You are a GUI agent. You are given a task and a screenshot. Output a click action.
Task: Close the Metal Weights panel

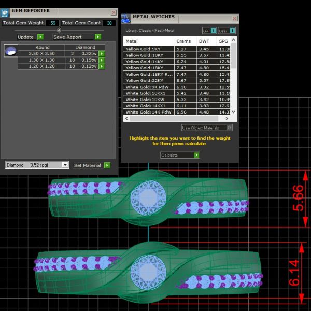click(x=235, y=19)
